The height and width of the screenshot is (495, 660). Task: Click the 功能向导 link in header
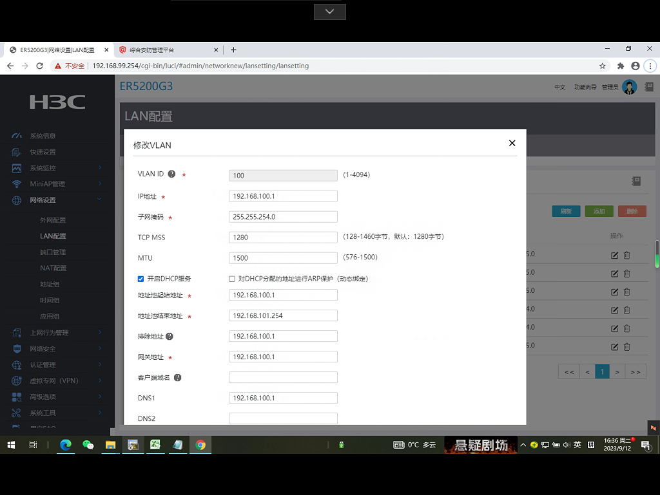click(x=585, y=87)
